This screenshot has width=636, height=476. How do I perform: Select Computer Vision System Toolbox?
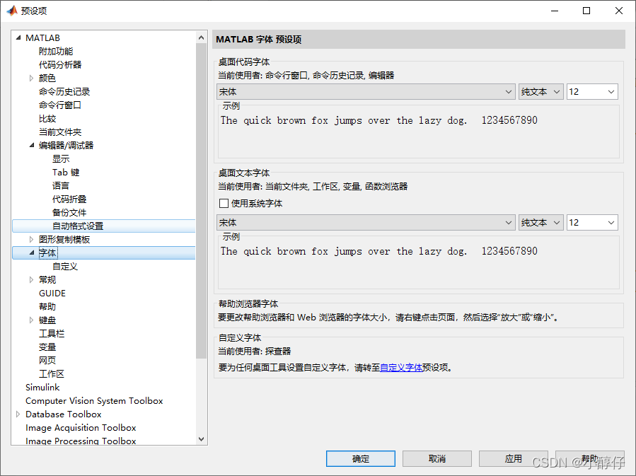click(x=94, y=400)
